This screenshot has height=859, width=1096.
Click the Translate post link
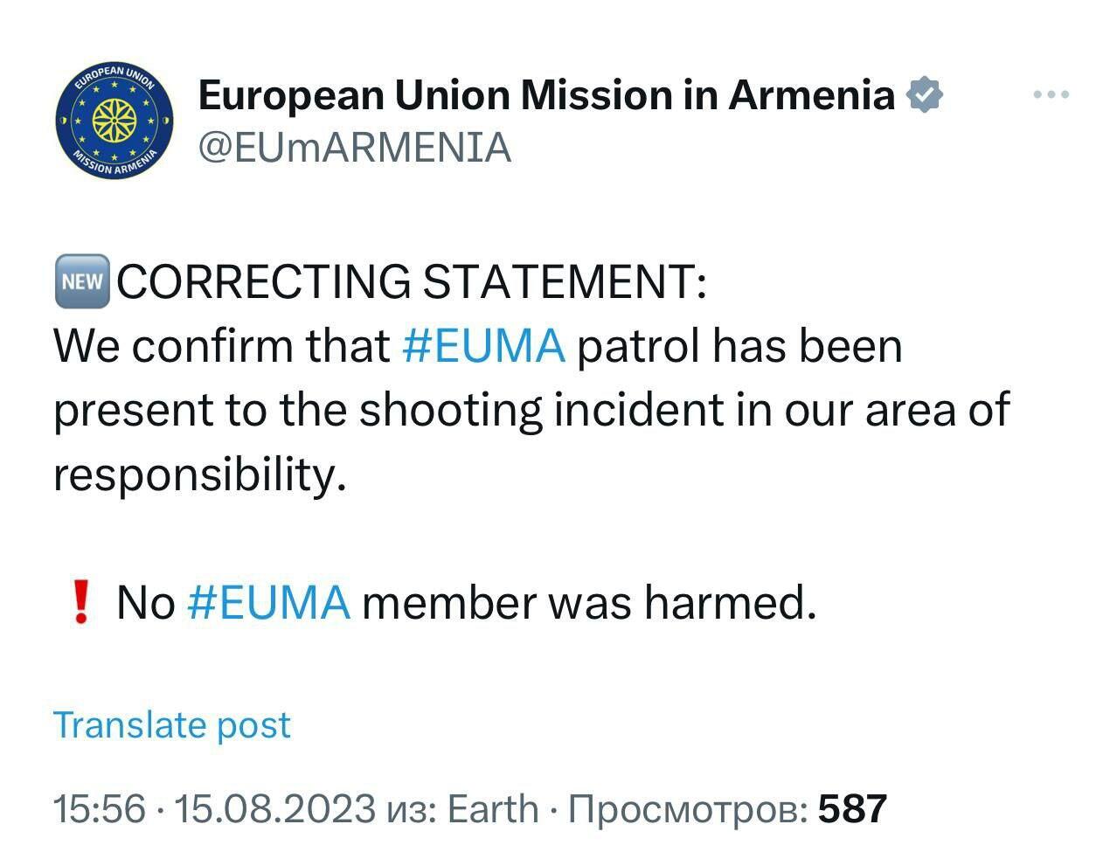pyautogui.click(x=171, y=725)
